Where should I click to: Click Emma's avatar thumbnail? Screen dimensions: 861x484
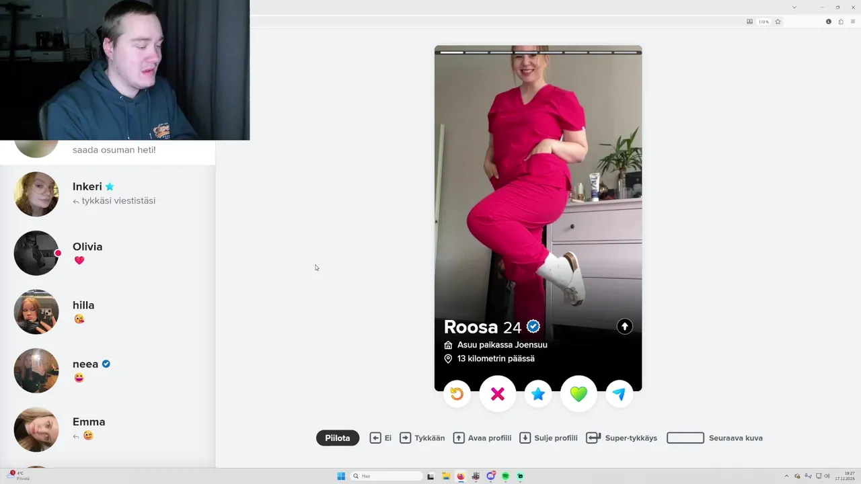(36, 429)
